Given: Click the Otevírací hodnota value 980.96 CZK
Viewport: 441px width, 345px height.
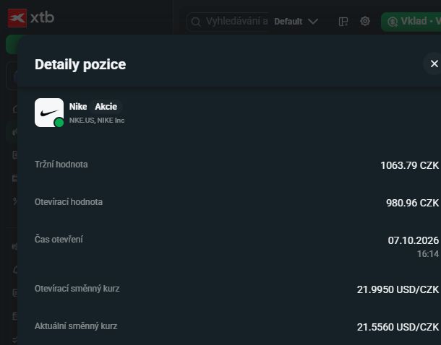Looking at the screenshot, I should (x=412, y=203).
